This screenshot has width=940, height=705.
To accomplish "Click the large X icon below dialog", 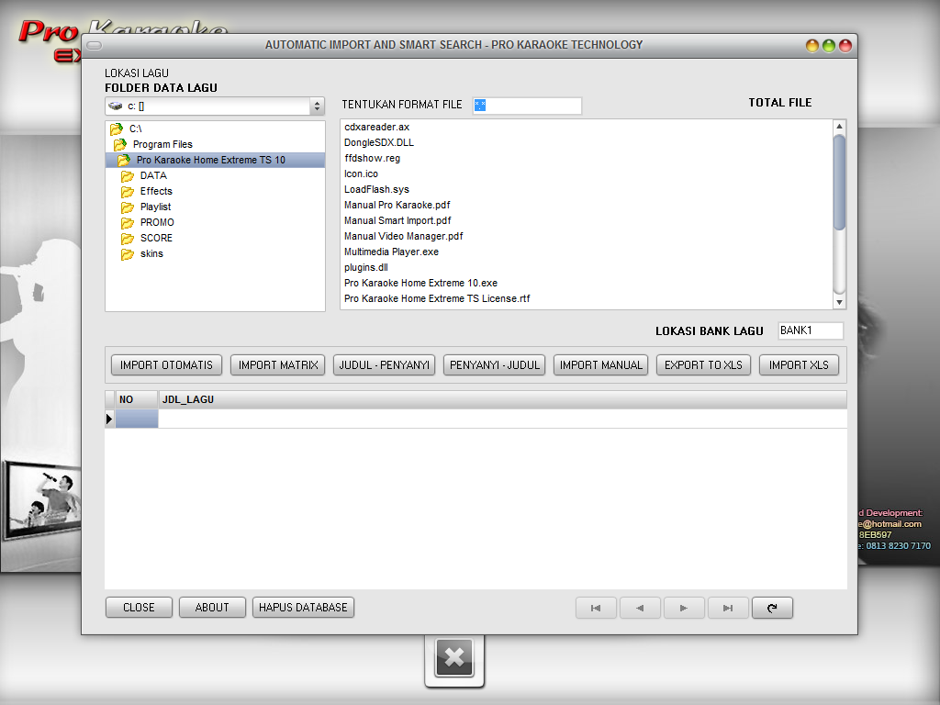I will coord(454,657).
